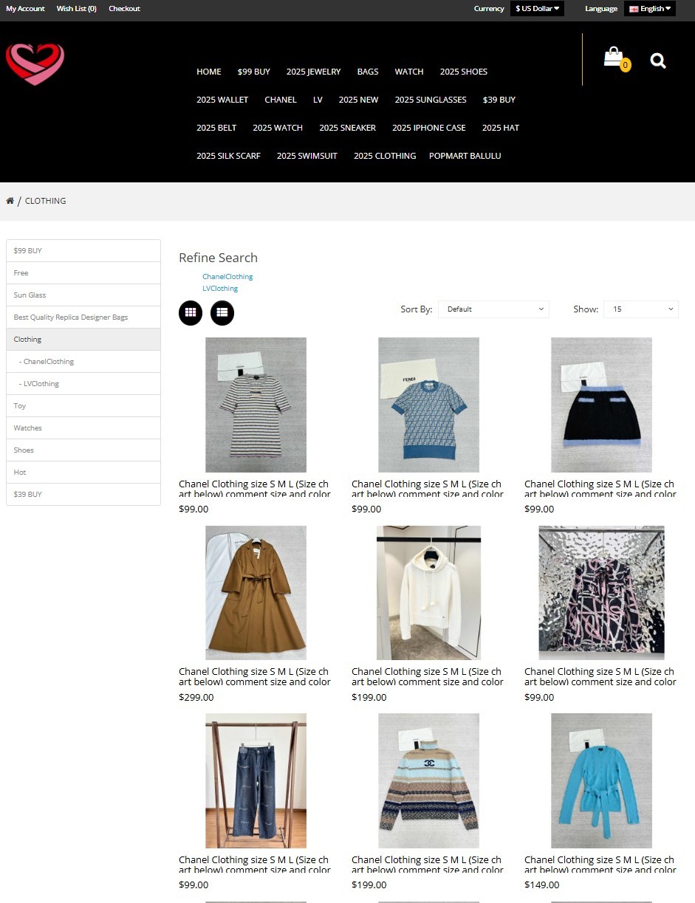
Task: Open the 2025 WATCH menu
Action: point(278,128)
